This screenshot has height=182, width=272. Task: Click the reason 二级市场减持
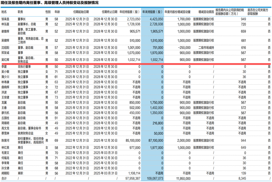point(206,48)
